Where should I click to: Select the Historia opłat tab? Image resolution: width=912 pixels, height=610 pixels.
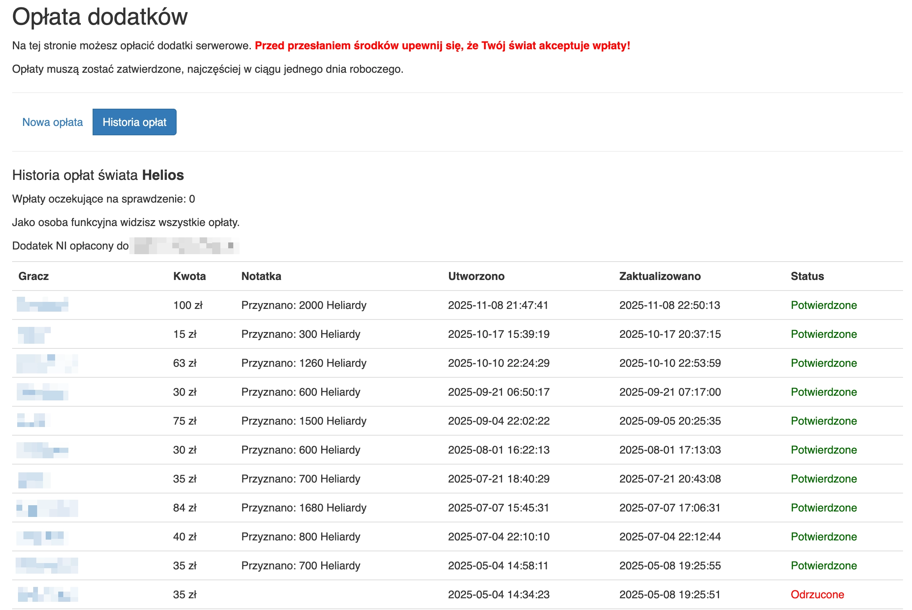pos(134,122)
